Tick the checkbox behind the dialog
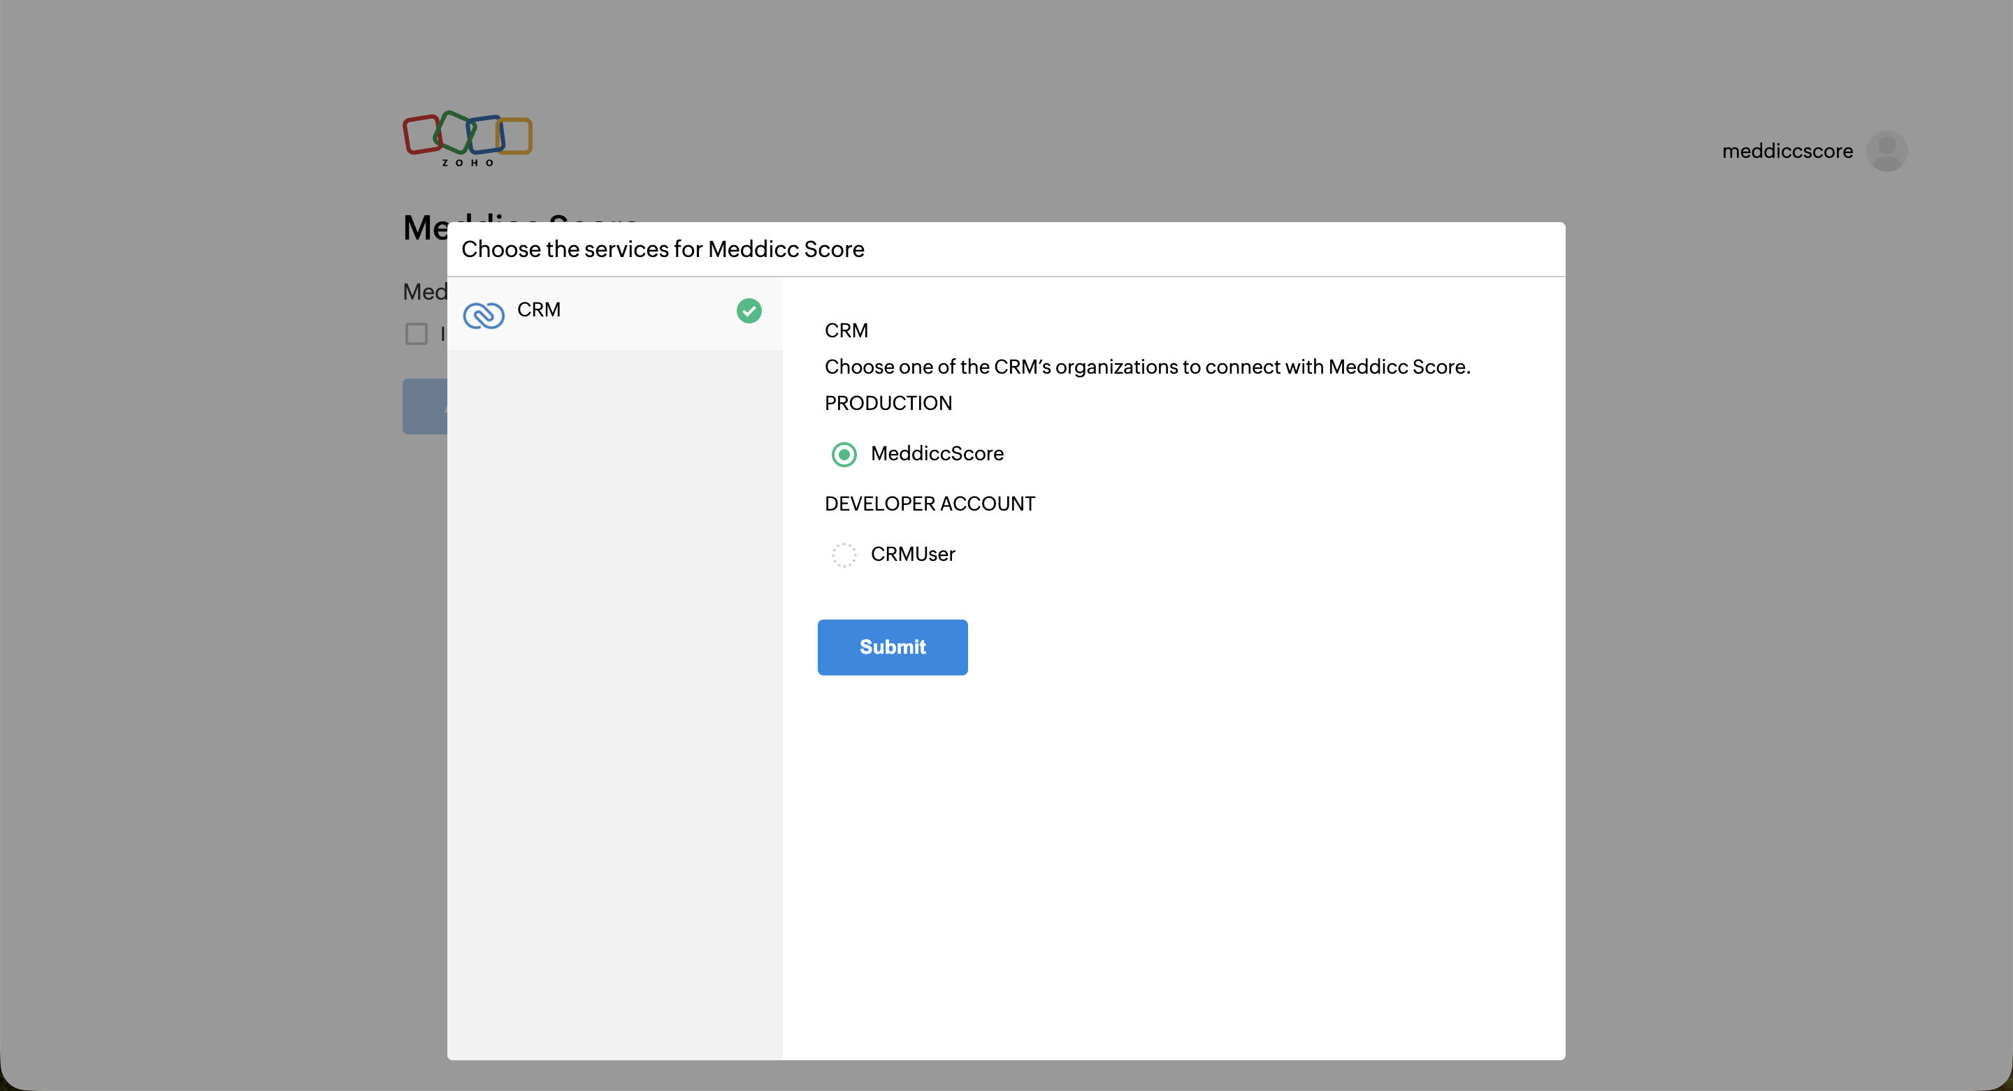Screen dimensions: 2013x1091 [x=417, y=333]
